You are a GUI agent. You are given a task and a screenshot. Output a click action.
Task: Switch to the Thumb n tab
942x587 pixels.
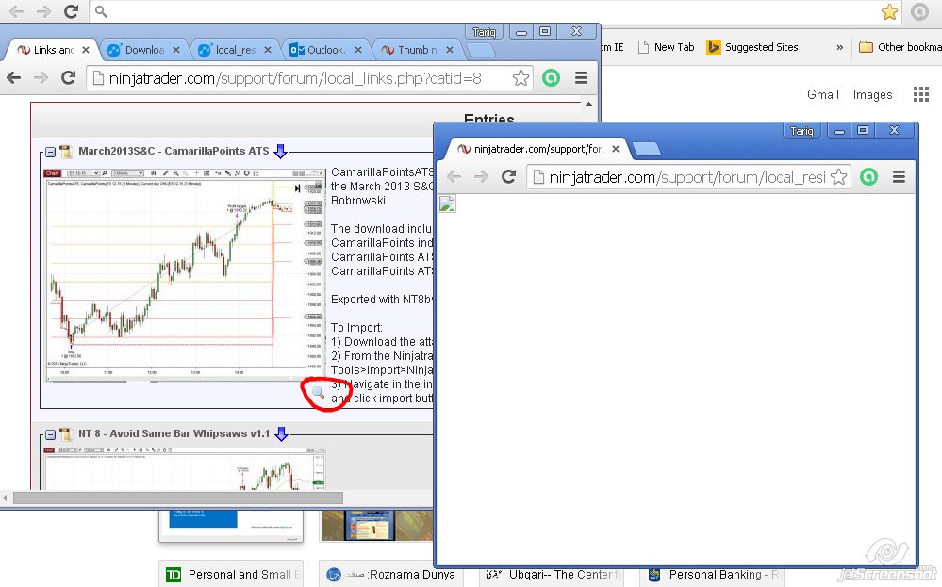point(417,50)
